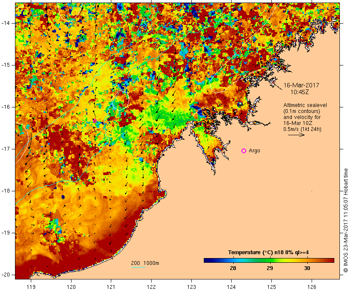
Task: Click the color bar label '28'
Action: point(233,268)
